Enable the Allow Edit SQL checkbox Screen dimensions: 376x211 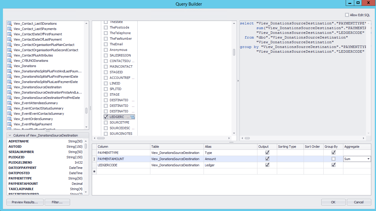[x=347, y=15]
